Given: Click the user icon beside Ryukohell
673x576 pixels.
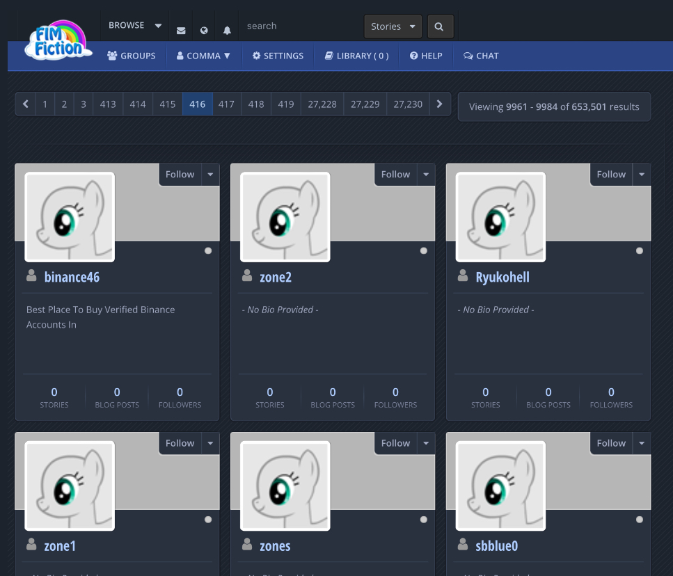Looking at the screenshot, I should click(463, 275).
